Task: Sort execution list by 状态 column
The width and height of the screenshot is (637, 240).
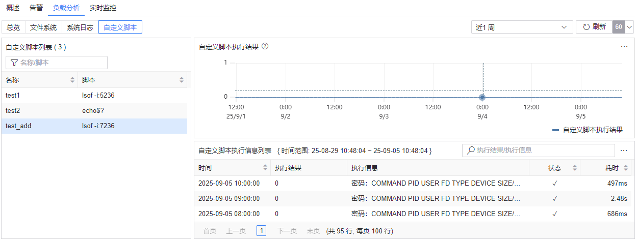Action: click(574, 168)
